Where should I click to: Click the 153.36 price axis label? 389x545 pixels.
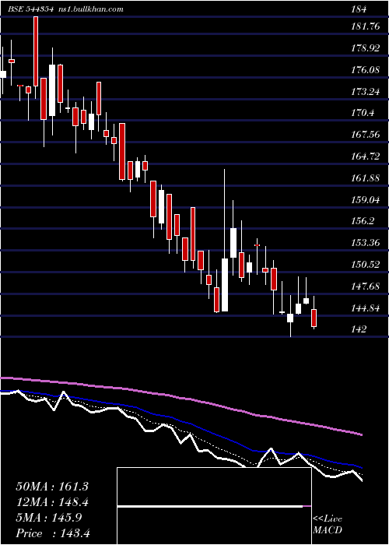tap(366, 243)
